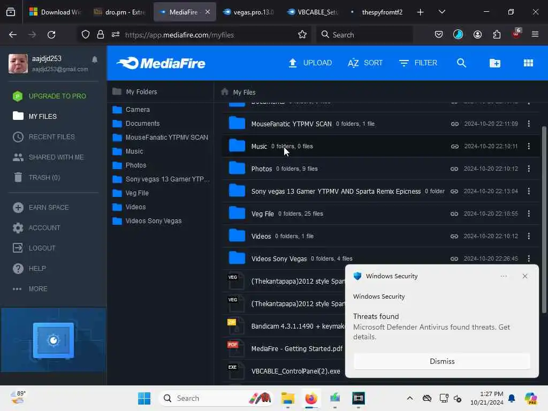Dismiss the Windows Security alert
This screenshot has height=411, width=548.
coord(442,361)
